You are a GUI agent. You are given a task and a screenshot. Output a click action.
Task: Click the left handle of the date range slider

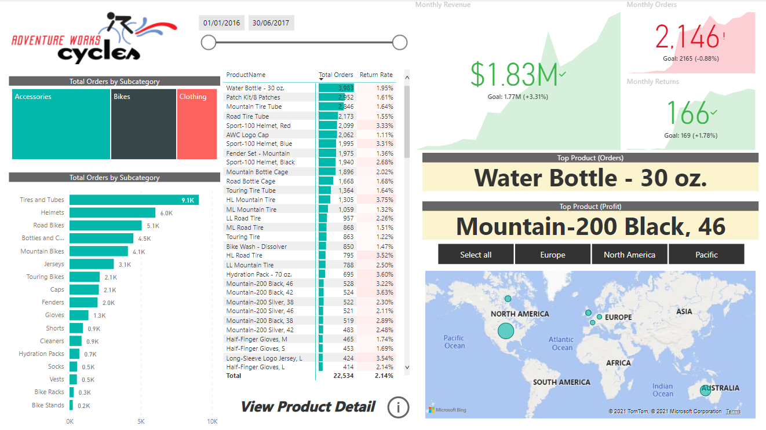209,42
